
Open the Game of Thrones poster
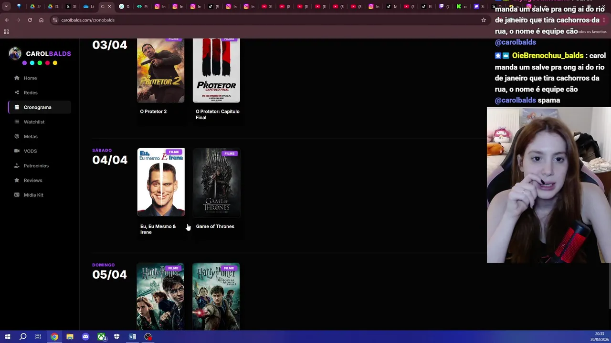pos(216,182)
